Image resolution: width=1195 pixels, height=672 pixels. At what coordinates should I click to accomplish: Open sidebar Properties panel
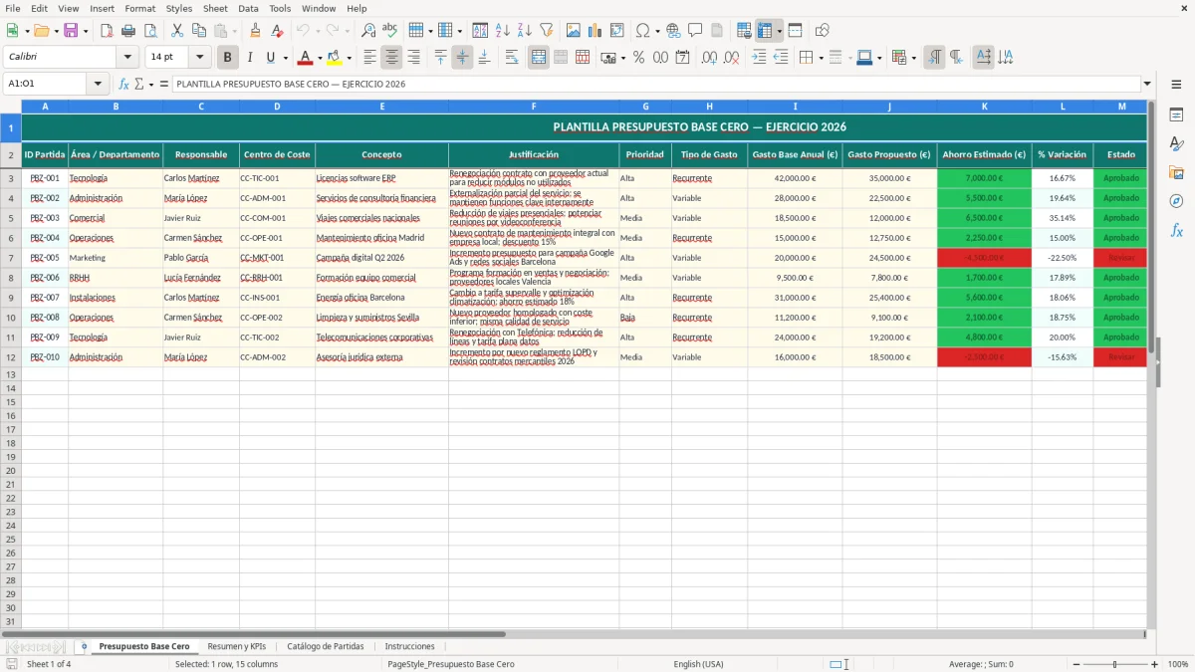(1176, 115)
